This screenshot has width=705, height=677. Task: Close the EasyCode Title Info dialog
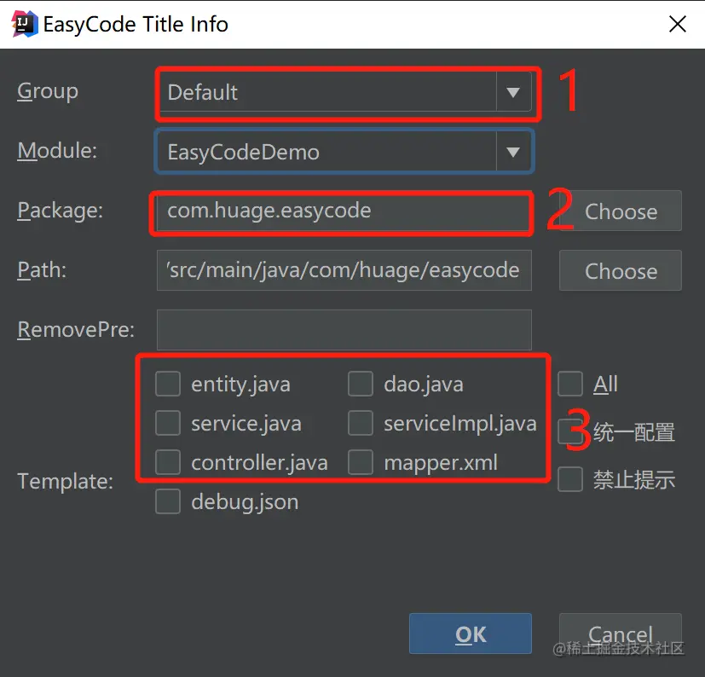click(677, 24)
